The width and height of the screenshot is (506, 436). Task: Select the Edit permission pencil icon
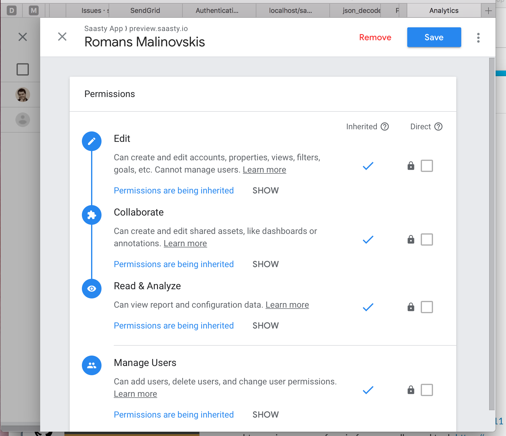tap(91, 141)
